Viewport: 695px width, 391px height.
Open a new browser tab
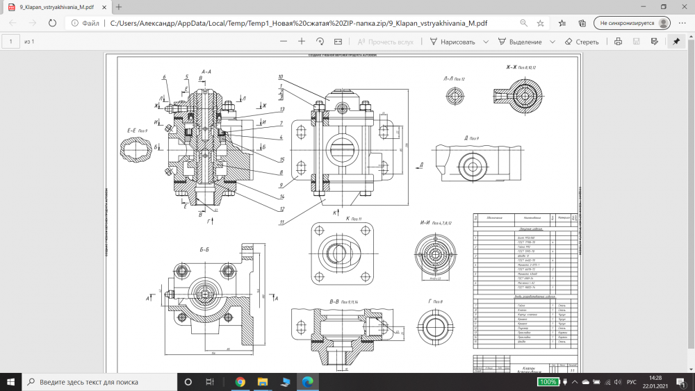coord(119,6)
